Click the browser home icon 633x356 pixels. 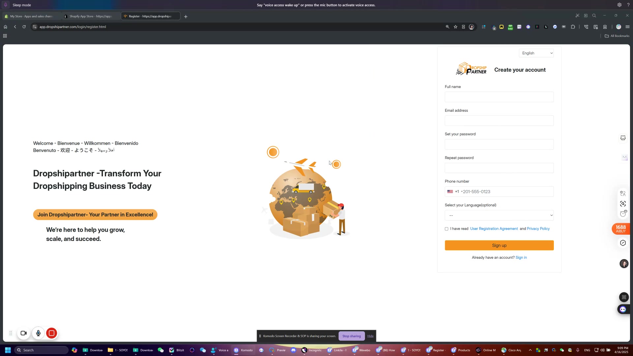click(5, 27)
